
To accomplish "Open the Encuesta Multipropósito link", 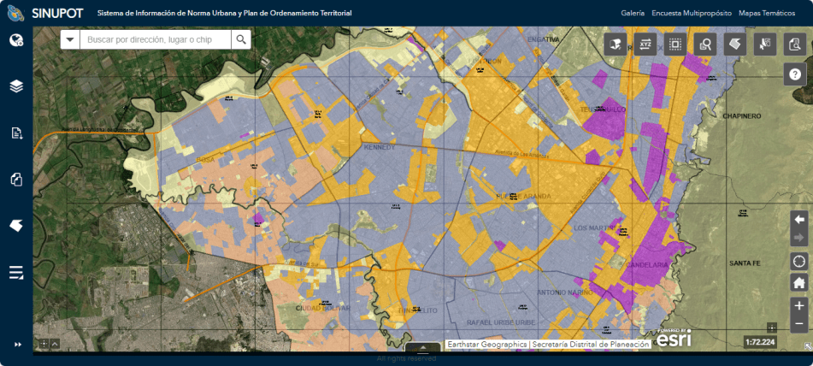I will (x=691, y=14).
